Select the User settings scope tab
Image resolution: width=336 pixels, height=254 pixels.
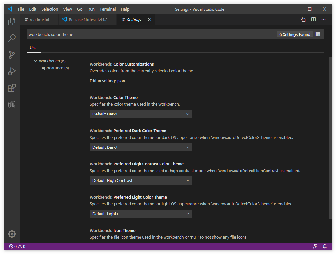(34, 48)
